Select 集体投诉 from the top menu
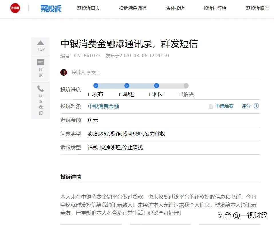 click(x=175, y=8)
